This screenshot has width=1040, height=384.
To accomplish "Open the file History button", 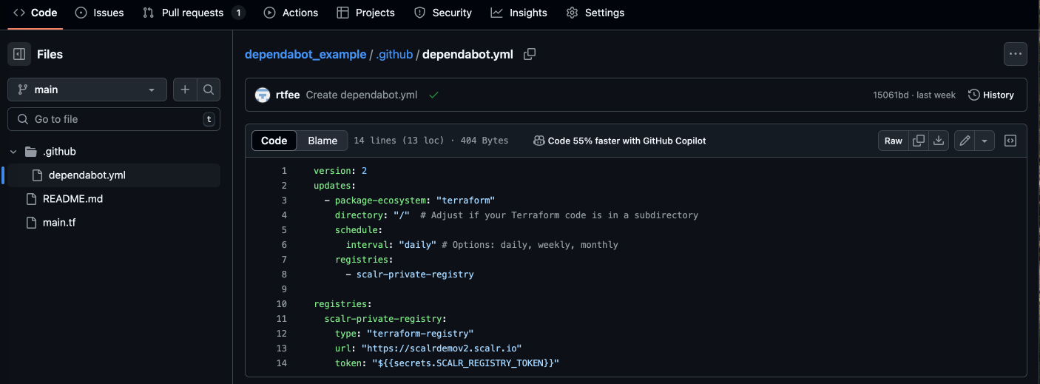I will 990,95.
